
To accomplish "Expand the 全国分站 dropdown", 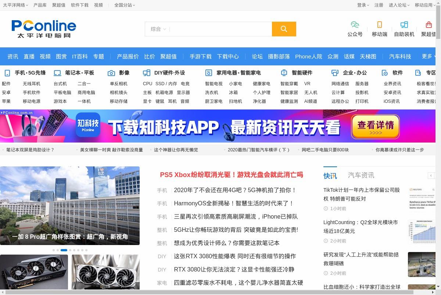I will [125, 5].
